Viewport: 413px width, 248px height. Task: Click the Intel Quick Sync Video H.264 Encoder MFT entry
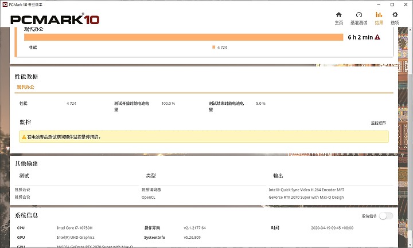[x=306, y=190]
